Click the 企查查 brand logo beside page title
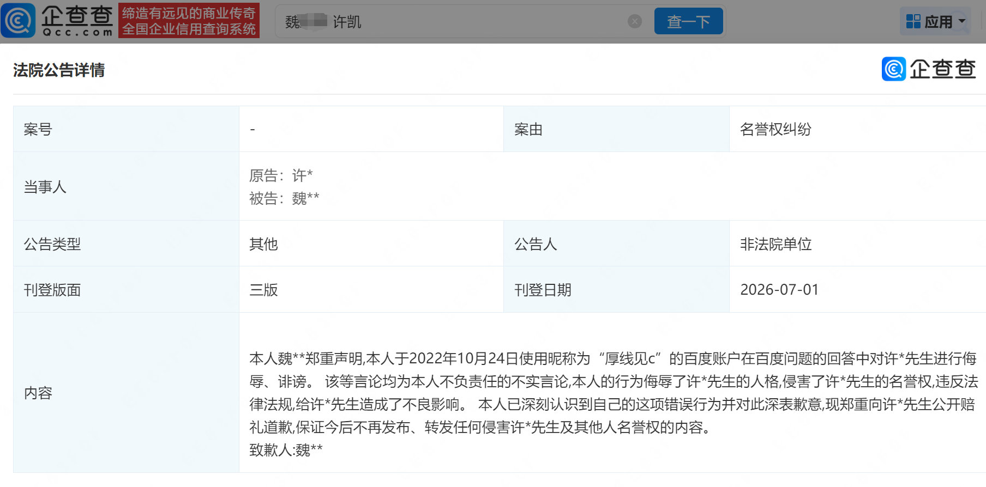The width and height of the screenshot is (986, 487). click(929, 69)
